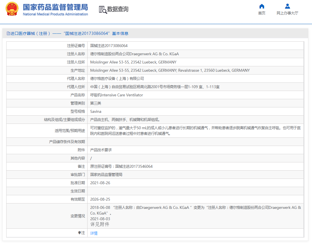
Task: Click the 变更情况 row label
Action: 78,216
